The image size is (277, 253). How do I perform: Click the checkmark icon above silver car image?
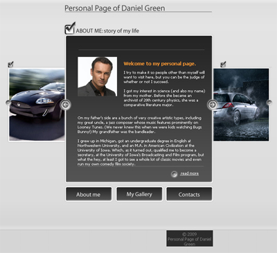pos(223,64)
